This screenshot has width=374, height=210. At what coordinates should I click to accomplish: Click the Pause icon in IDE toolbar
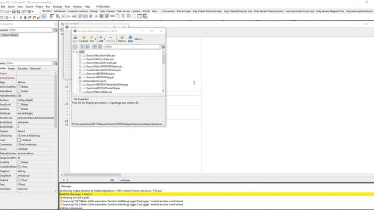click(21, 17)
